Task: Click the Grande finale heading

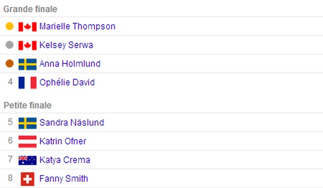Action: click(30, 9)
